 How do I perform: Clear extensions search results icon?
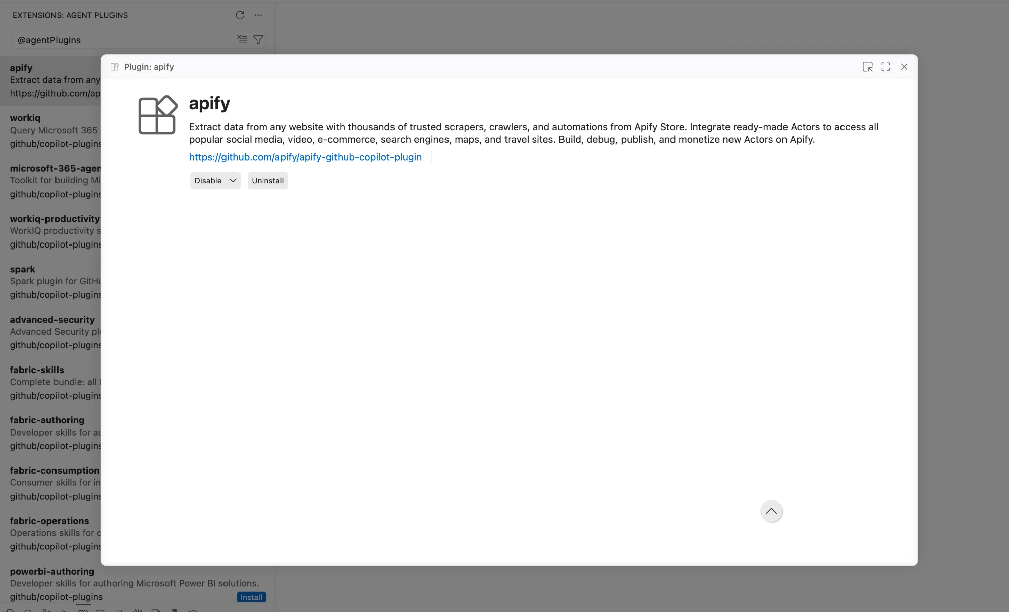point(242,39)
